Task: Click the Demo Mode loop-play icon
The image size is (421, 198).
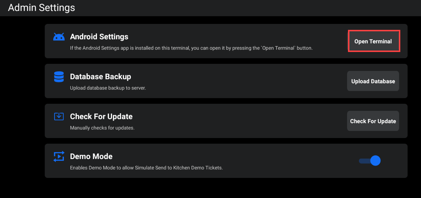Action: [x=59, y=156]
